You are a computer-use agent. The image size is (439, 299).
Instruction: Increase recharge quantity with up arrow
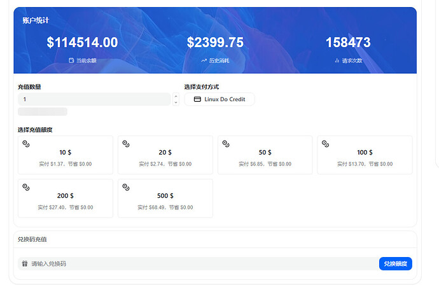point(176,96)
